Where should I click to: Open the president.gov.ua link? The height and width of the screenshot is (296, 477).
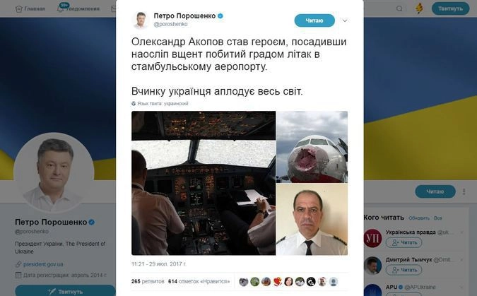click(43, 264)
